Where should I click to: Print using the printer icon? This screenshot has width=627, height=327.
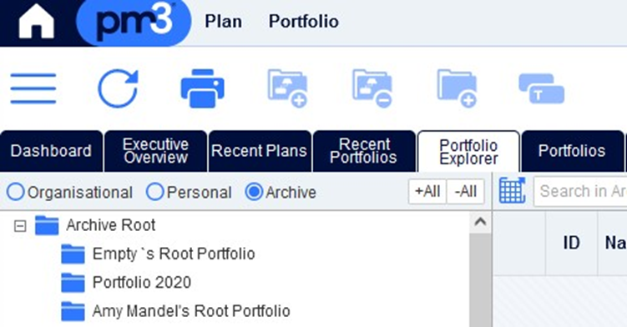pyautogui.click(x=203, y=88)
